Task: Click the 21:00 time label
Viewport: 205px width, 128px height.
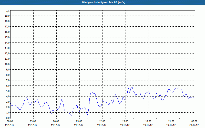Action: tap(172, 121)
